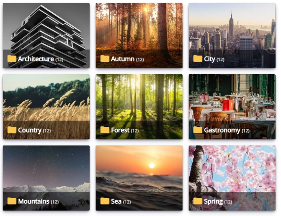Open the Autumn album label

pyautogui.click(x=123, y=59)
